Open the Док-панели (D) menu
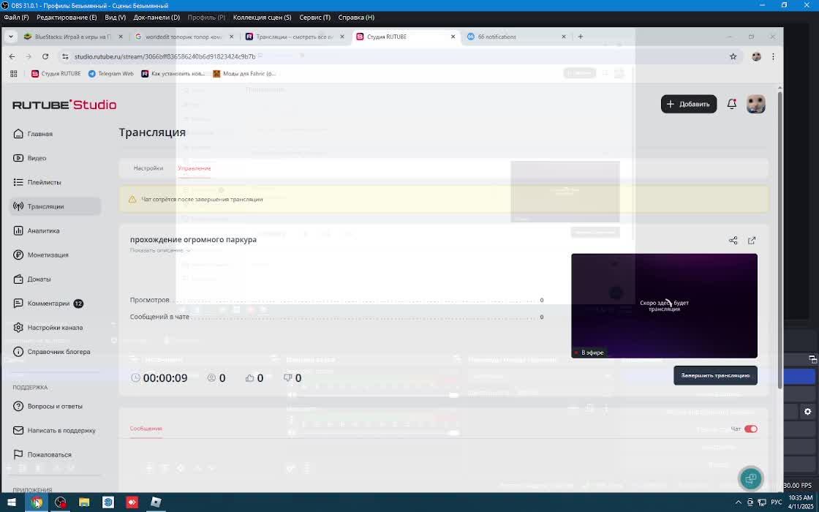This screenshot has height=512, width=819. point(156,18)
